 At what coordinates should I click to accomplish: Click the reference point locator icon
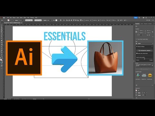136,32
